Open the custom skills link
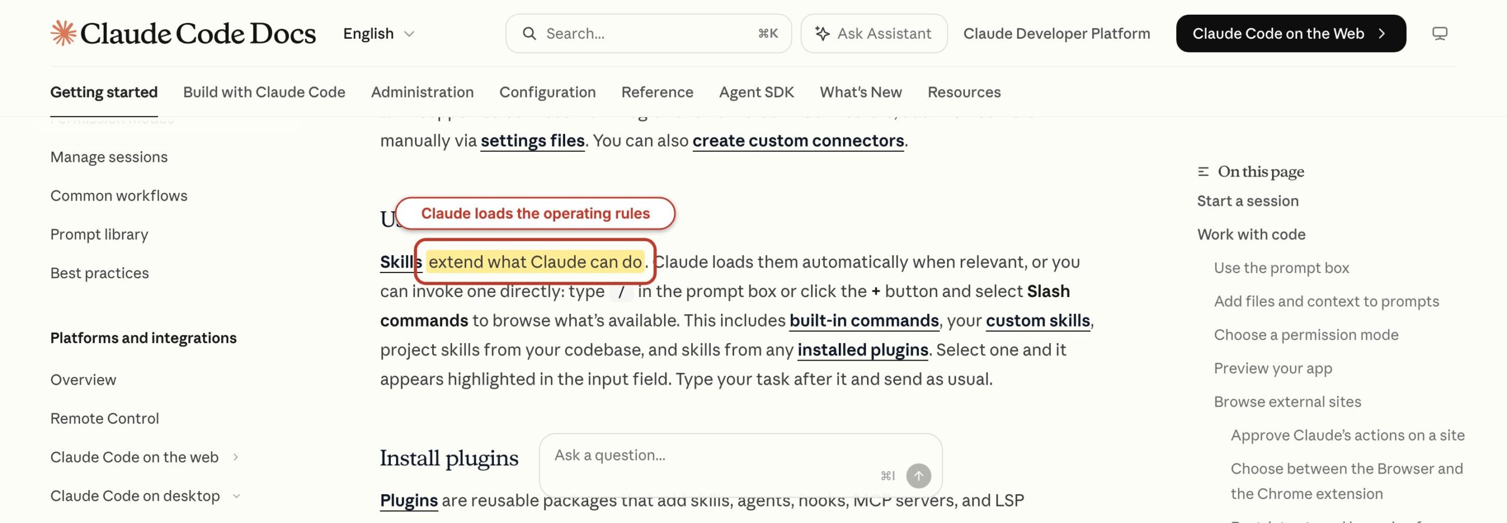Viewport: 1507px width, 523px height. pos(1038,321)
